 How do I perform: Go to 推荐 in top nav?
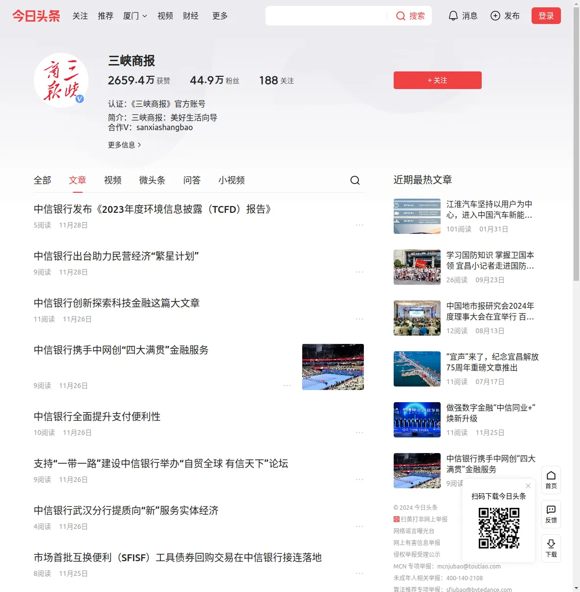[106, 16]
